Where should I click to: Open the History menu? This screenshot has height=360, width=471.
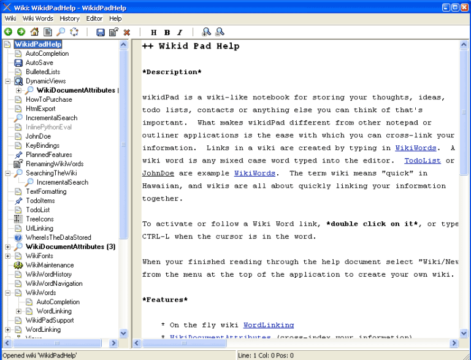[69, 18]
